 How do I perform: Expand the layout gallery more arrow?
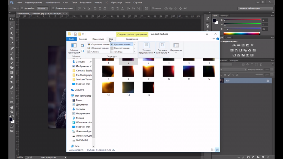(135, 52)
